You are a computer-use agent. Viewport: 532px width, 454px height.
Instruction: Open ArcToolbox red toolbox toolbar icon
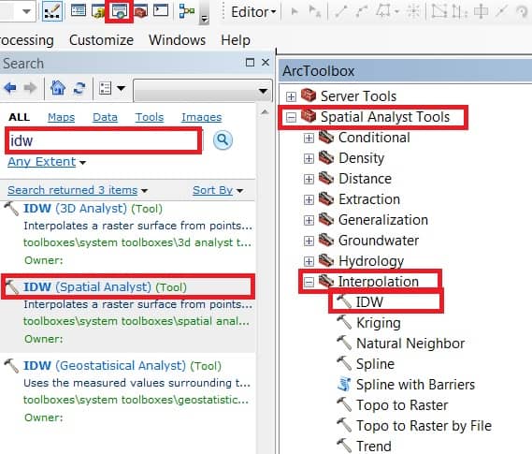140,11
